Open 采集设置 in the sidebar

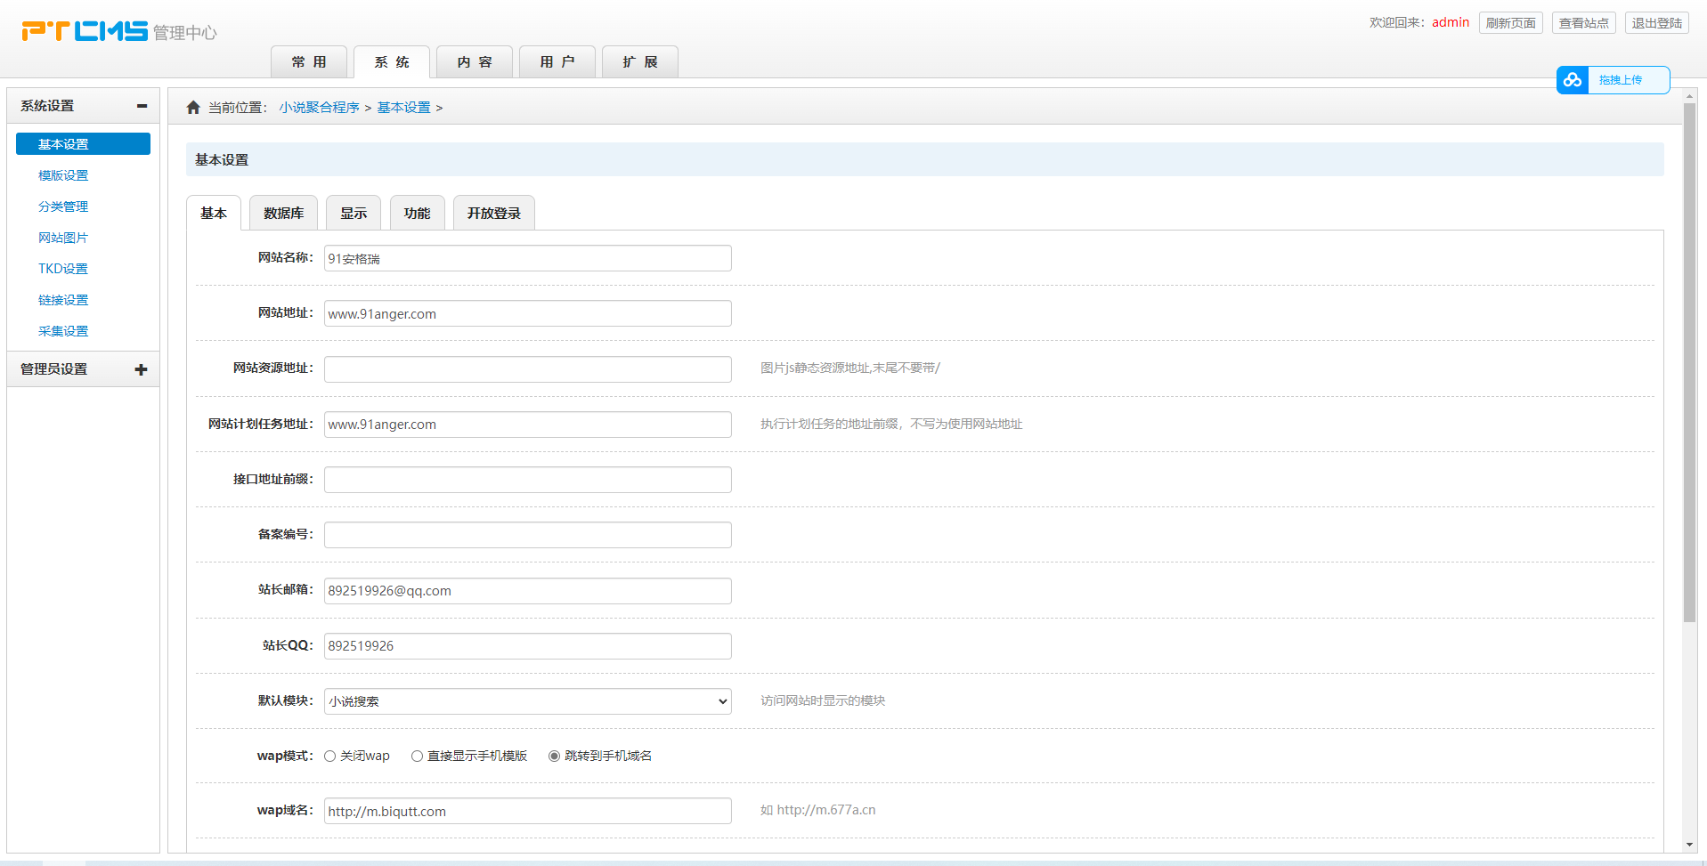[x=63, y=331]
